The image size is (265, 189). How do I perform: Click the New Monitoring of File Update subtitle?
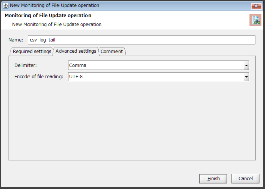pyautogui.click(x=56, y=24)
